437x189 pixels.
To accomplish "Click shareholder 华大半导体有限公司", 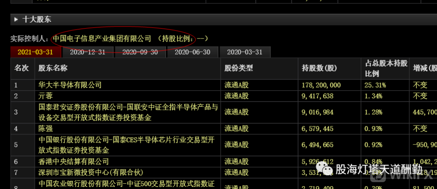I will tap(70, 85).
